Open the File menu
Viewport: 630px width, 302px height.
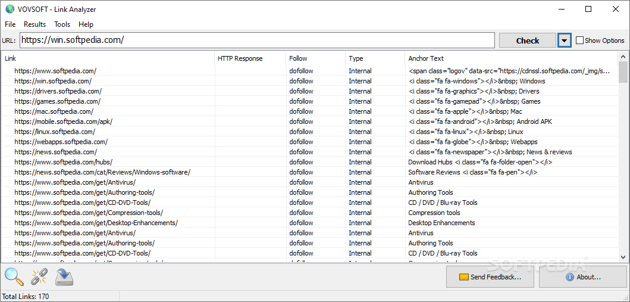pos(10,24)
